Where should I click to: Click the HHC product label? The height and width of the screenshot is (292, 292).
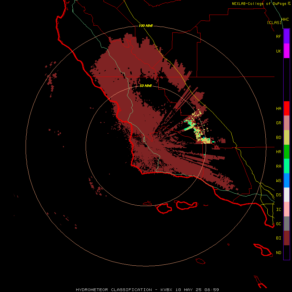click(x=285, y=19)
